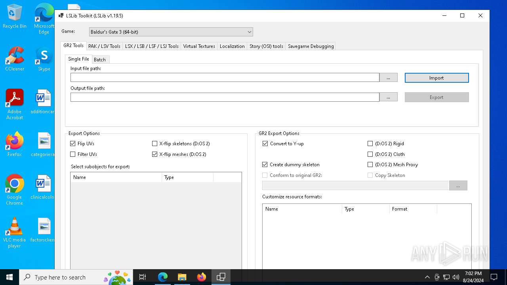Browse for the output file path
The height and width of the screenshot is (285, 507).
click(x=388, y=97)
